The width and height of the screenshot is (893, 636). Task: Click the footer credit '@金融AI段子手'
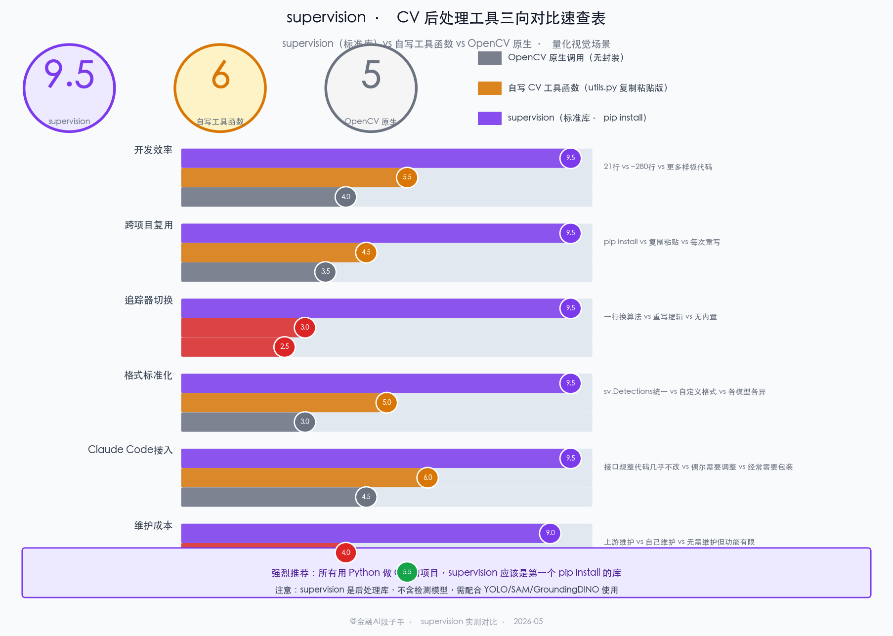[x=377, y=622]
